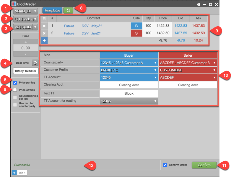Toggle Counterparties per leg checkbox
231x177 pixels.
(15, 97)
